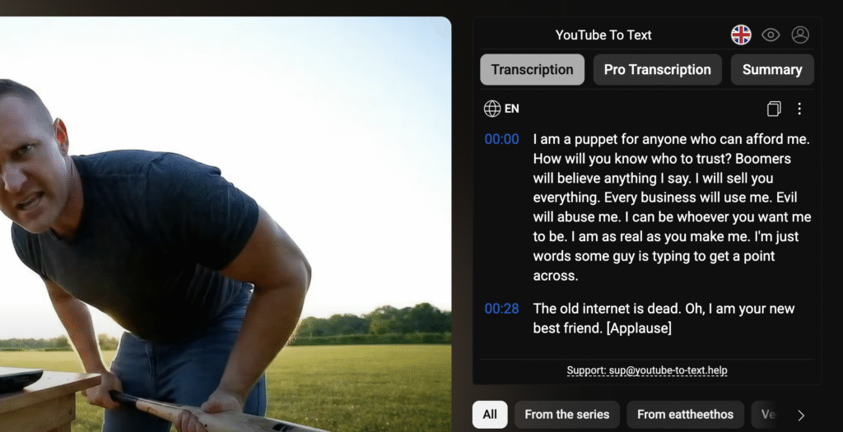Click the first transcript paragraph text
The width and height of the screenshot is (843, 432).
click(x=672, y=207)
